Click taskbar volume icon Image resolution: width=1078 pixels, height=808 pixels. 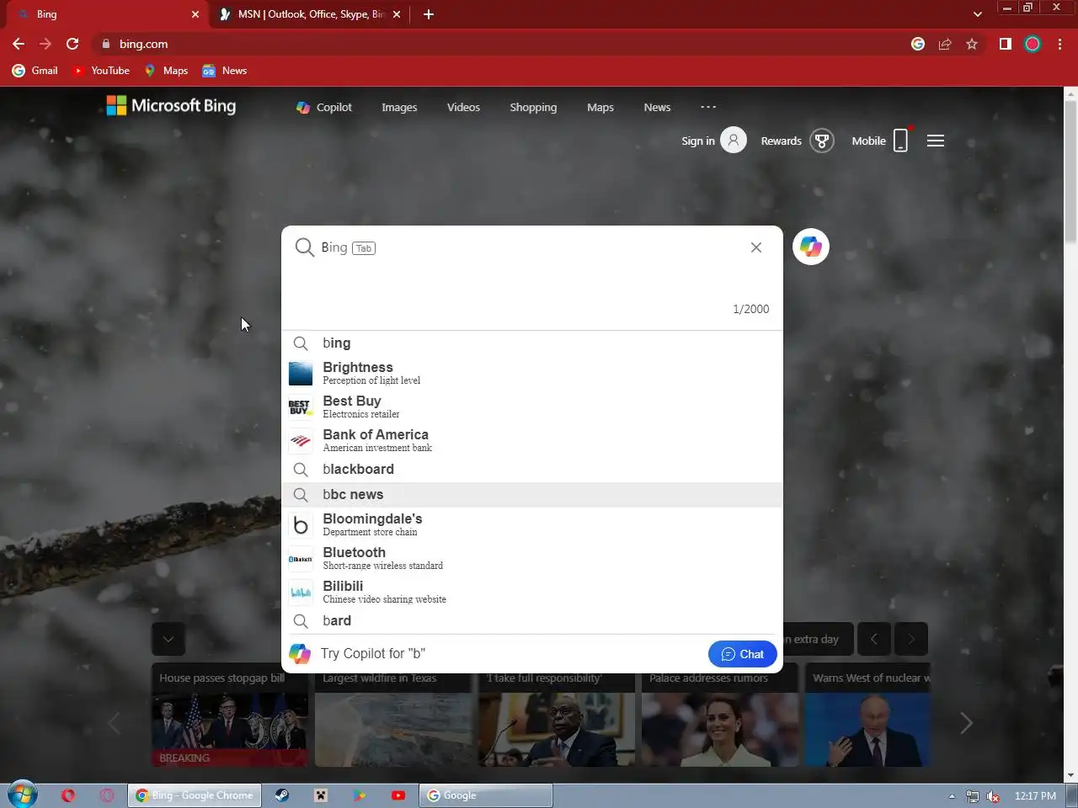click(994, 796)
